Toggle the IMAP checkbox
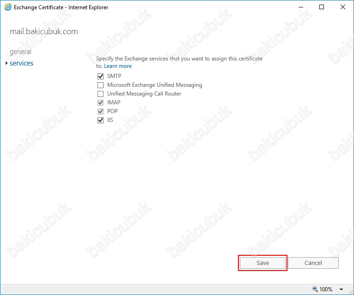This screenshot has width=354, height=295. [100, 102]
